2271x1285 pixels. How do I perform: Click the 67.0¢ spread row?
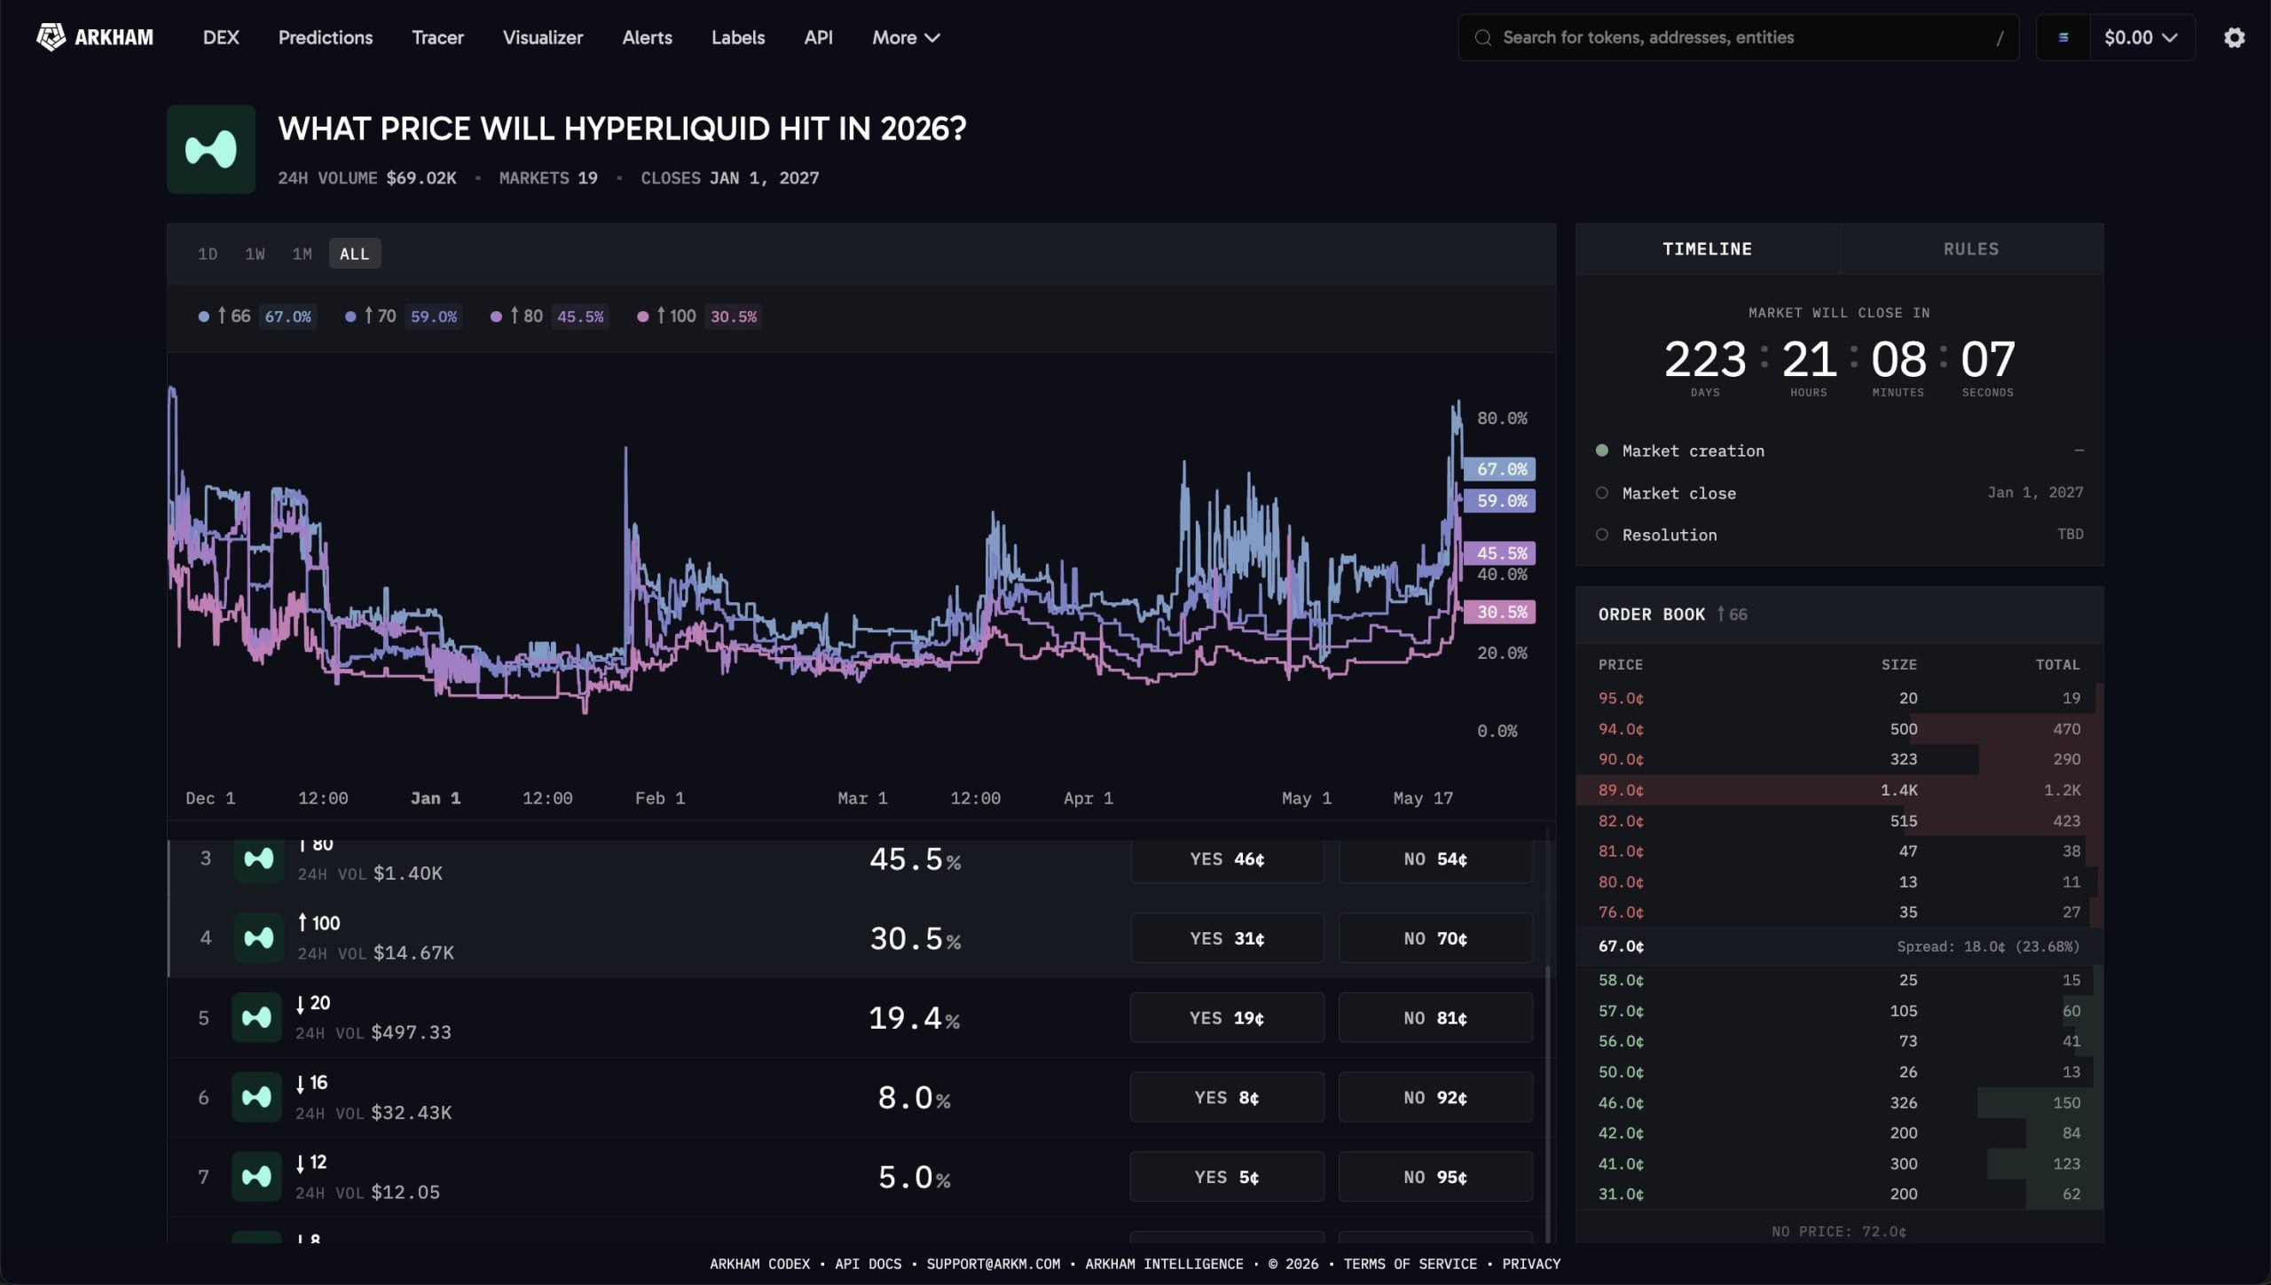click(1839, 946)
